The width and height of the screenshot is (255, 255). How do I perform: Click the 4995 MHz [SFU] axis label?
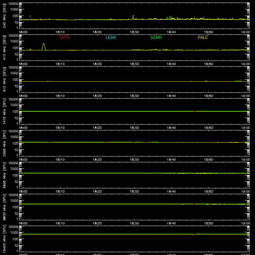(x=4, y=175)
